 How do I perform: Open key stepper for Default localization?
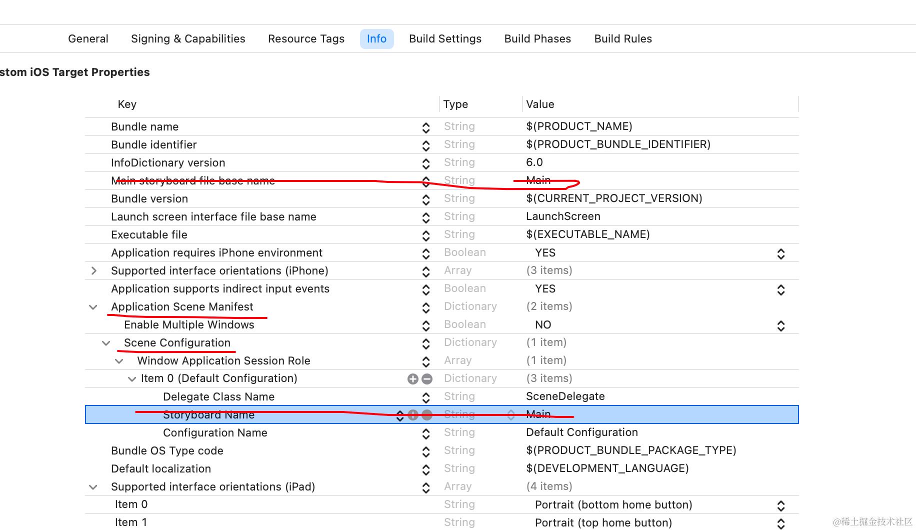tap(426, 469)
